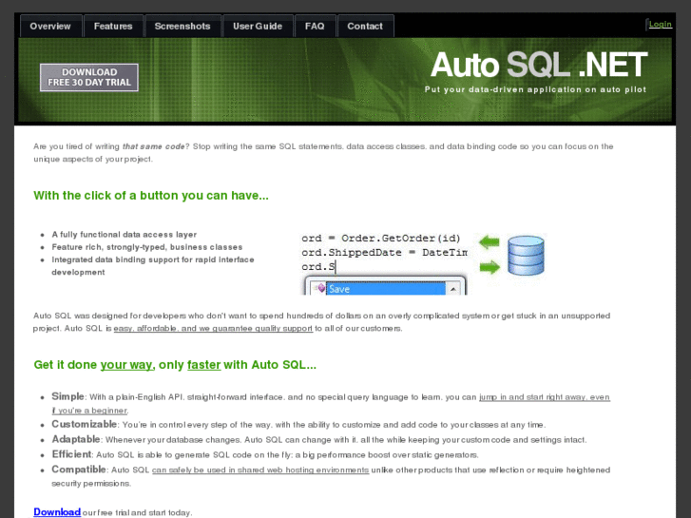Click the autocomplete list scroll-up arrow
This screenshot has height=518, width=691.
(453, 289)
